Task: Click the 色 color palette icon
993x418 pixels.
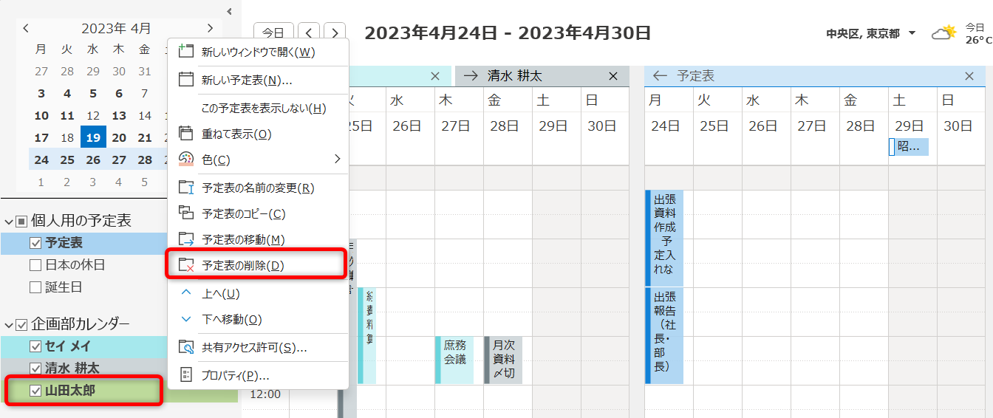Action: (x=186, y=160)
